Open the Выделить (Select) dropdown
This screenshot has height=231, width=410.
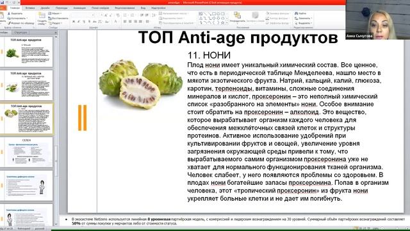303,23
